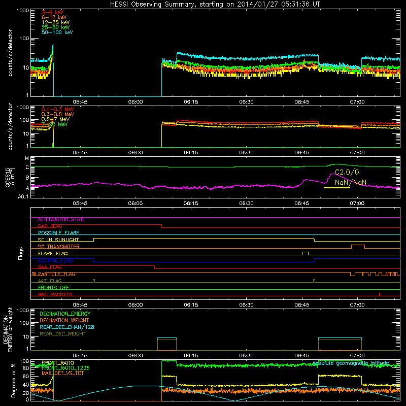Viewport: 406px width, 406px height.
Task: Click the FRONT_RATIO_1225 legend label
Action: pyautogui.click(x=65, y=368)
